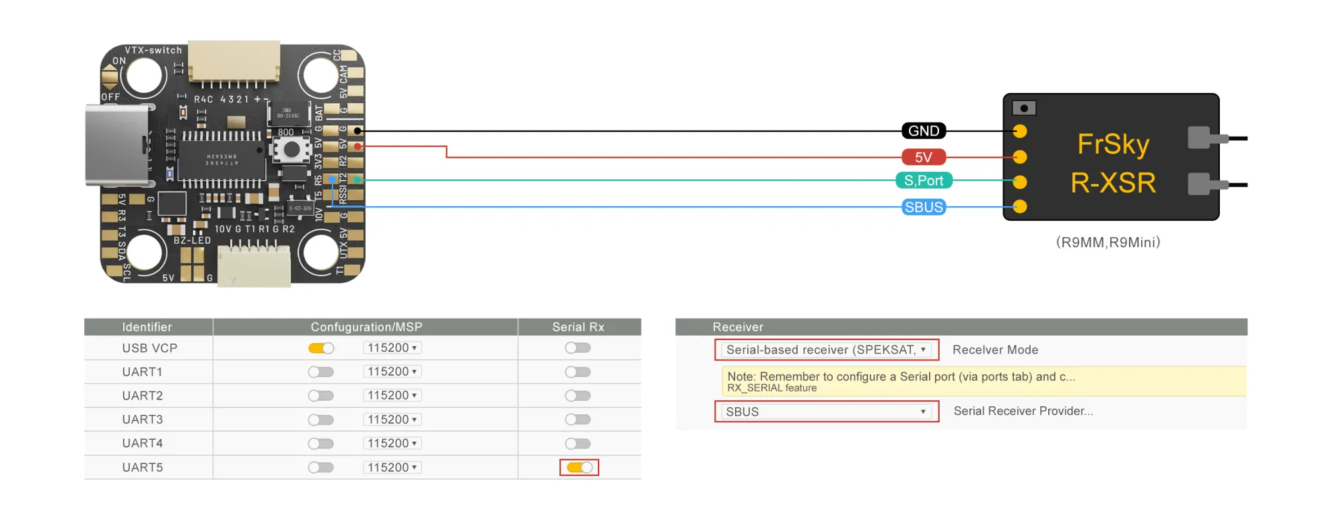The image size is (1333, 520).
Task: Click the USB-C port on the flight controller
Action: (117, 145)
